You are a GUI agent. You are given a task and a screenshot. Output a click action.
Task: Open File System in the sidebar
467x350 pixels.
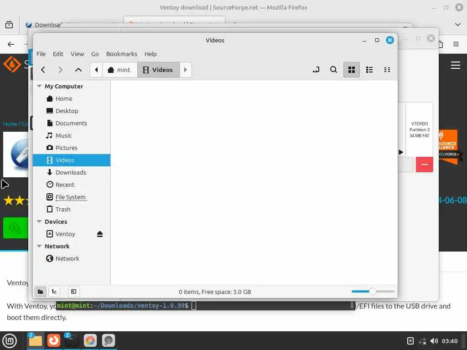72,197
